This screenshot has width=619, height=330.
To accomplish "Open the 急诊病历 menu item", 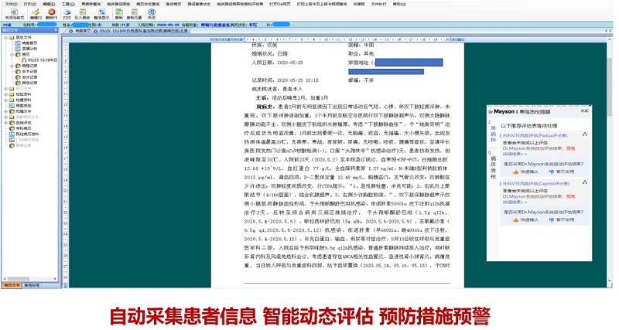I will click(x=173, y=4).
